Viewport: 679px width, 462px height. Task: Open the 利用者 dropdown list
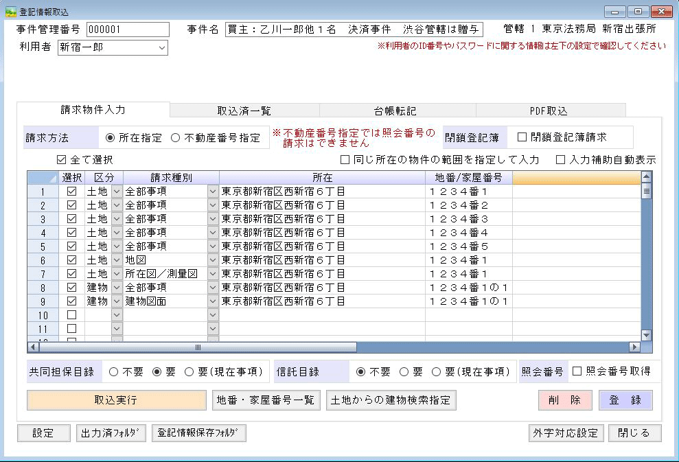click(161, 48)
